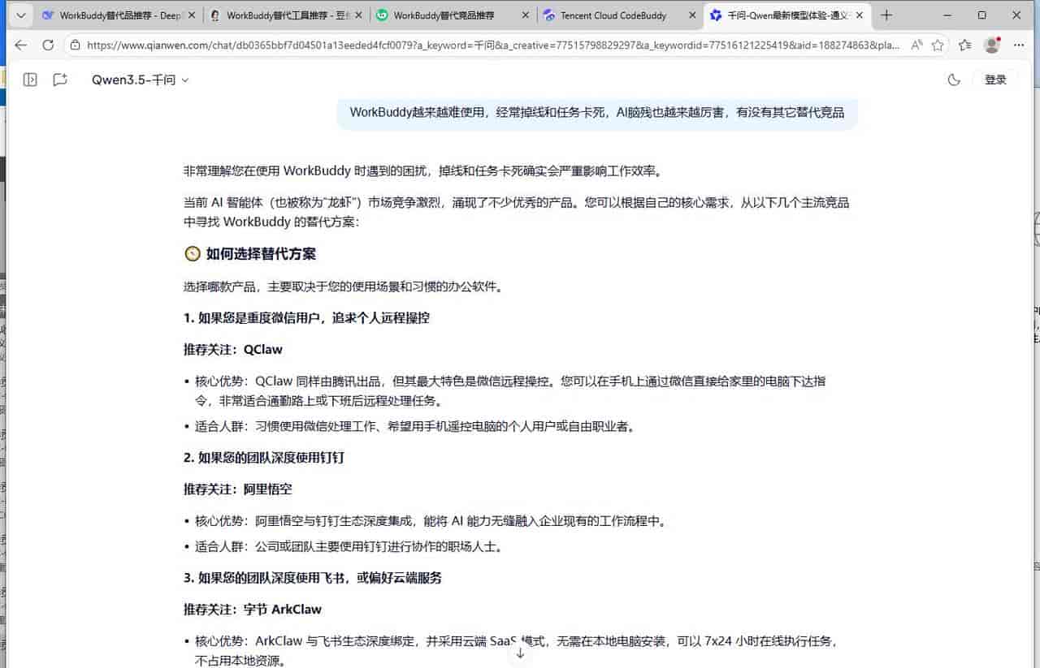Open the Qwen3.5-千问 model selector
1040x668 pixels.
pos(140,80)
